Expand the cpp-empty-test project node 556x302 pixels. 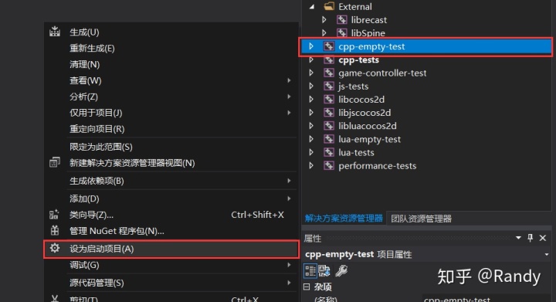(x=311, y=46)
